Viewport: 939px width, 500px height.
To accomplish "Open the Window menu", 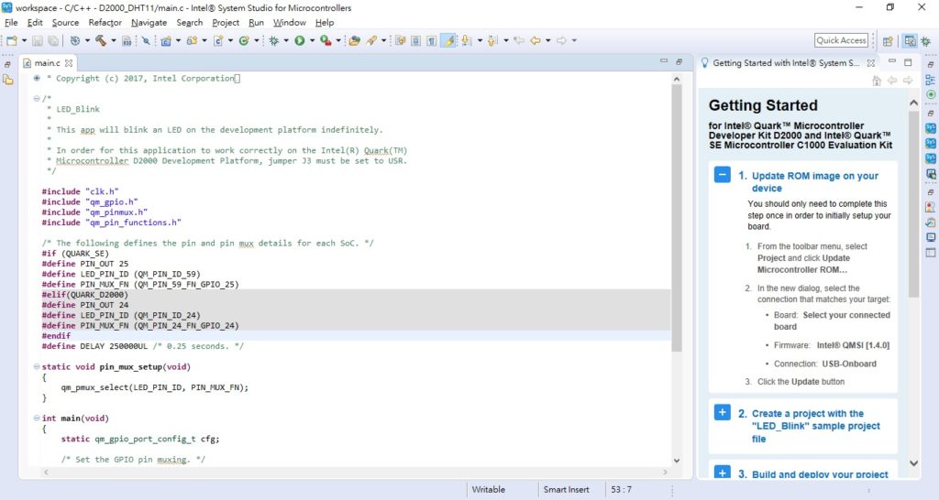I will click(289, 22).
